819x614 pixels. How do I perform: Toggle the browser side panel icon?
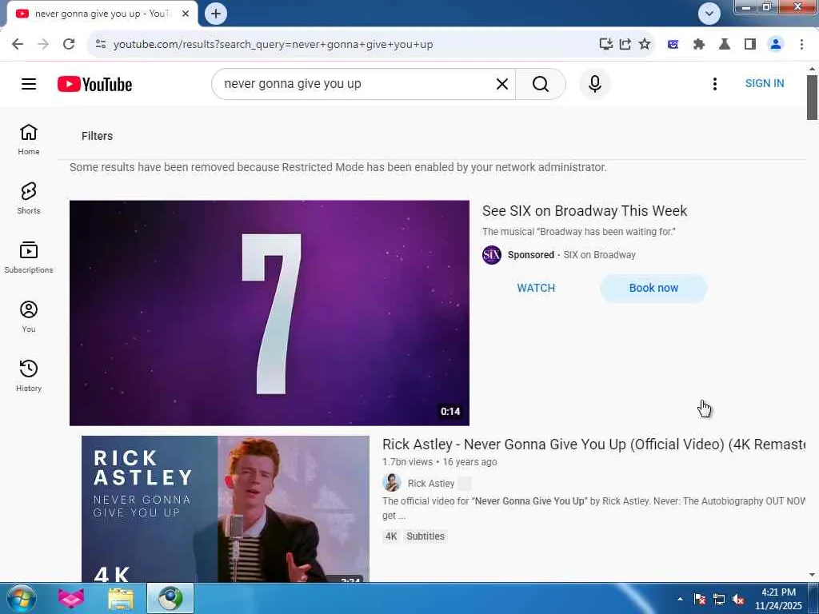pos(750,45)
